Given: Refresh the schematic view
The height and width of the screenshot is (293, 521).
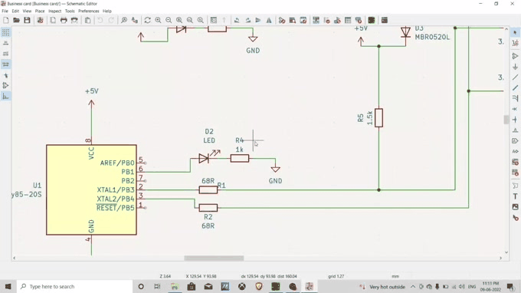Looking at the screenshot, I should point(148,20).
